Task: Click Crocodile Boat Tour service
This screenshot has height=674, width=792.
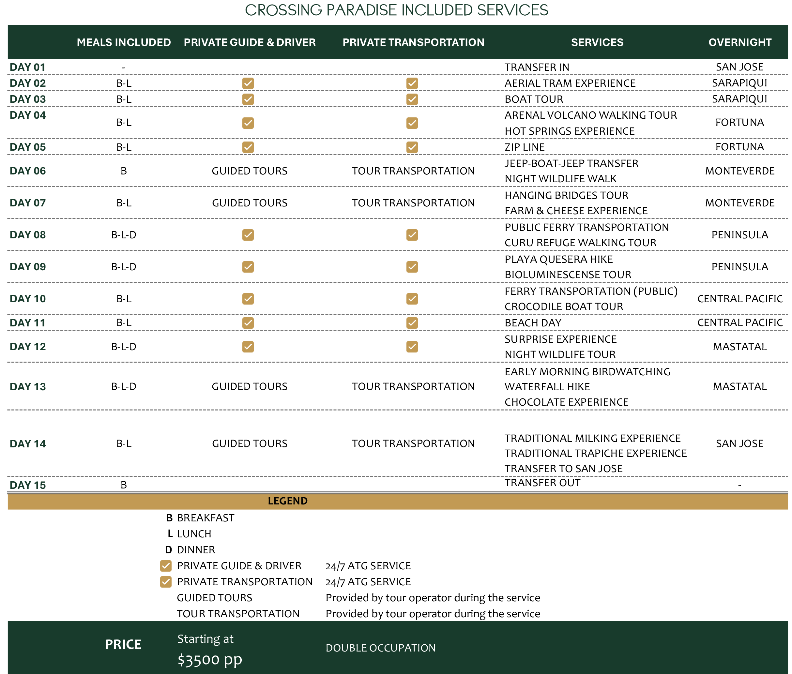Action: [x=564, y=307]
